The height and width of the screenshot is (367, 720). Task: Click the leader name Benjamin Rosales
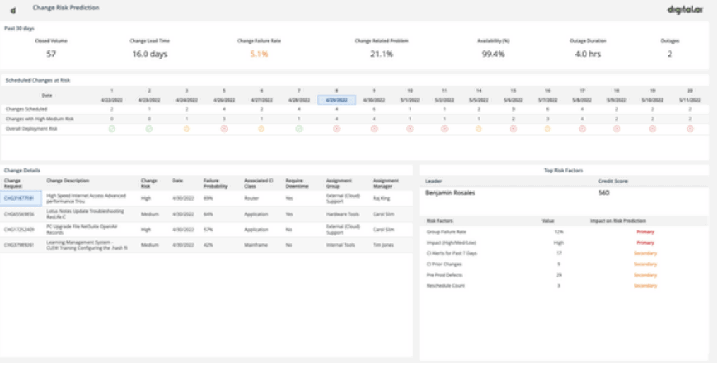coord(450,193)
